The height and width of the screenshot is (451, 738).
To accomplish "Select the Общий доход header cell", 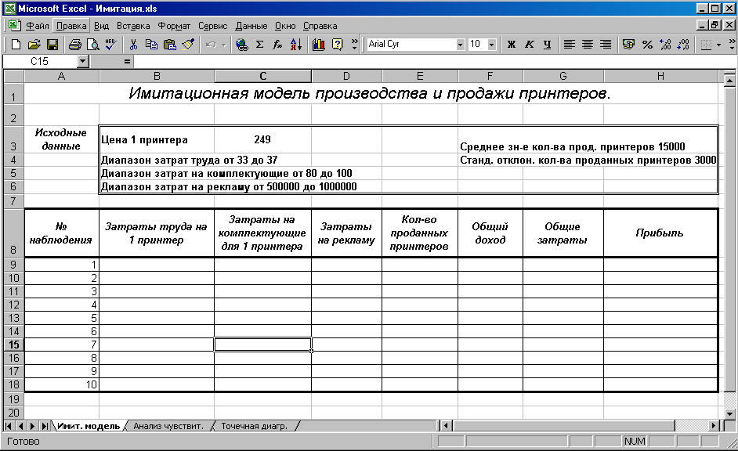I will tap(490, 233).
